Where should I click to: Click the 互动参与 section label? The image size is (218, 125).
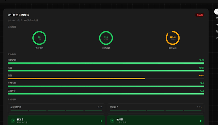coord(12,54)
